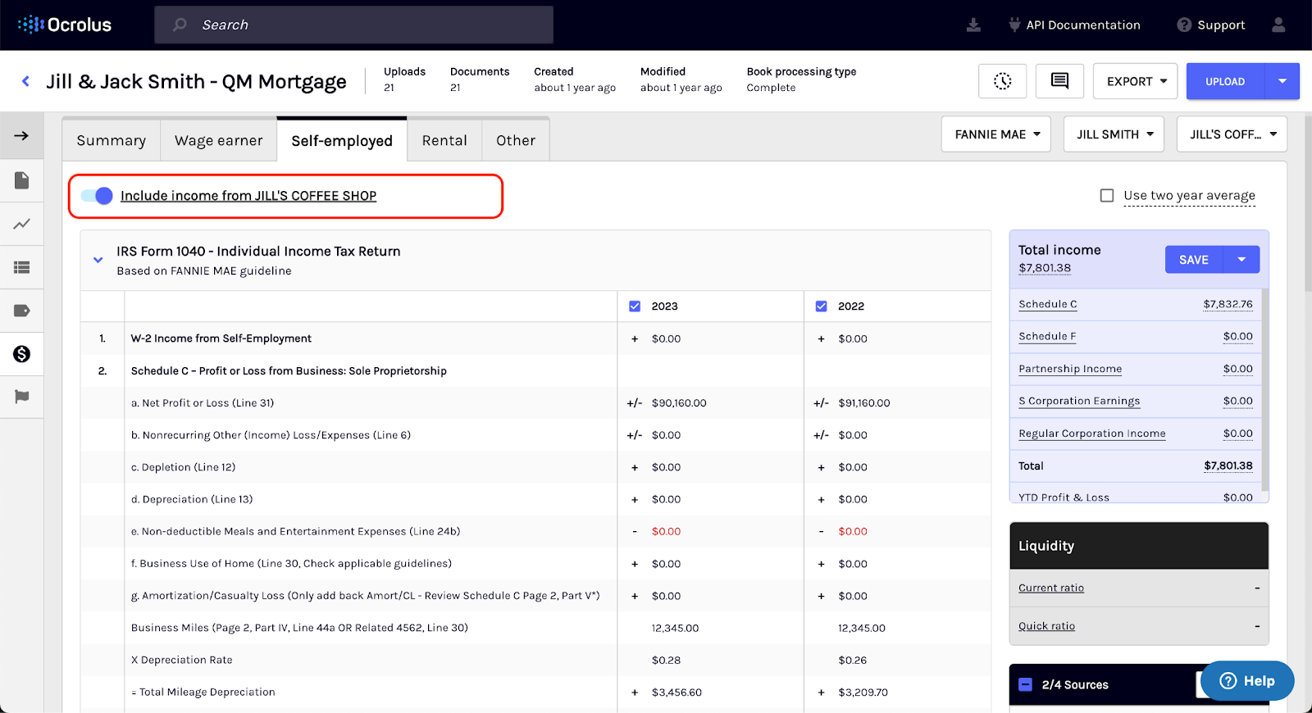Open the user profile icon
This screenshot has width=1312, height=713.
click(x=1278, y=25)
